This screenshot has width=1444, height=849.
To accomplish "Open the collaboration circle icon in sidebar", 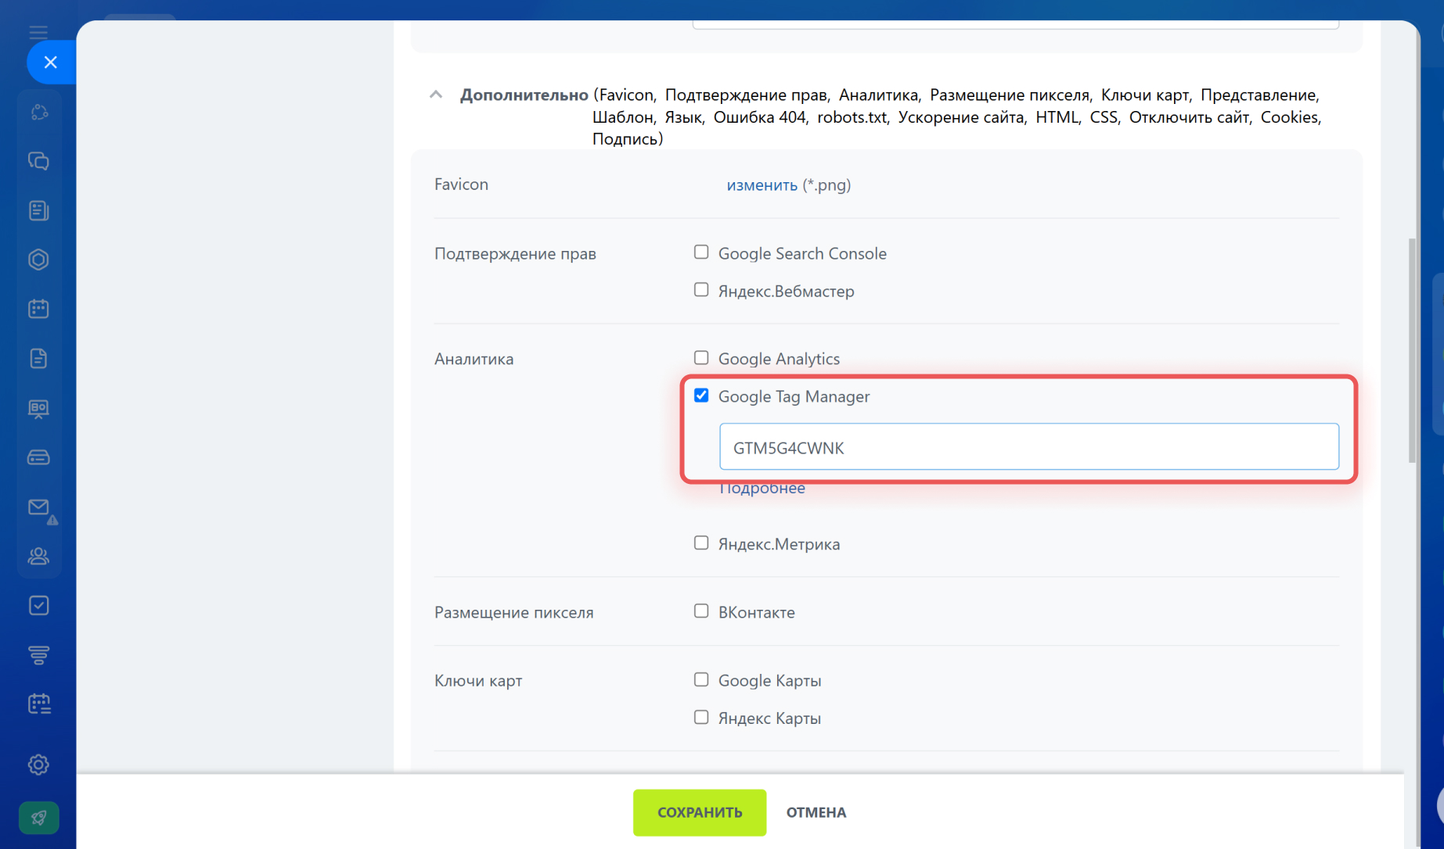I will coord(38,113).
